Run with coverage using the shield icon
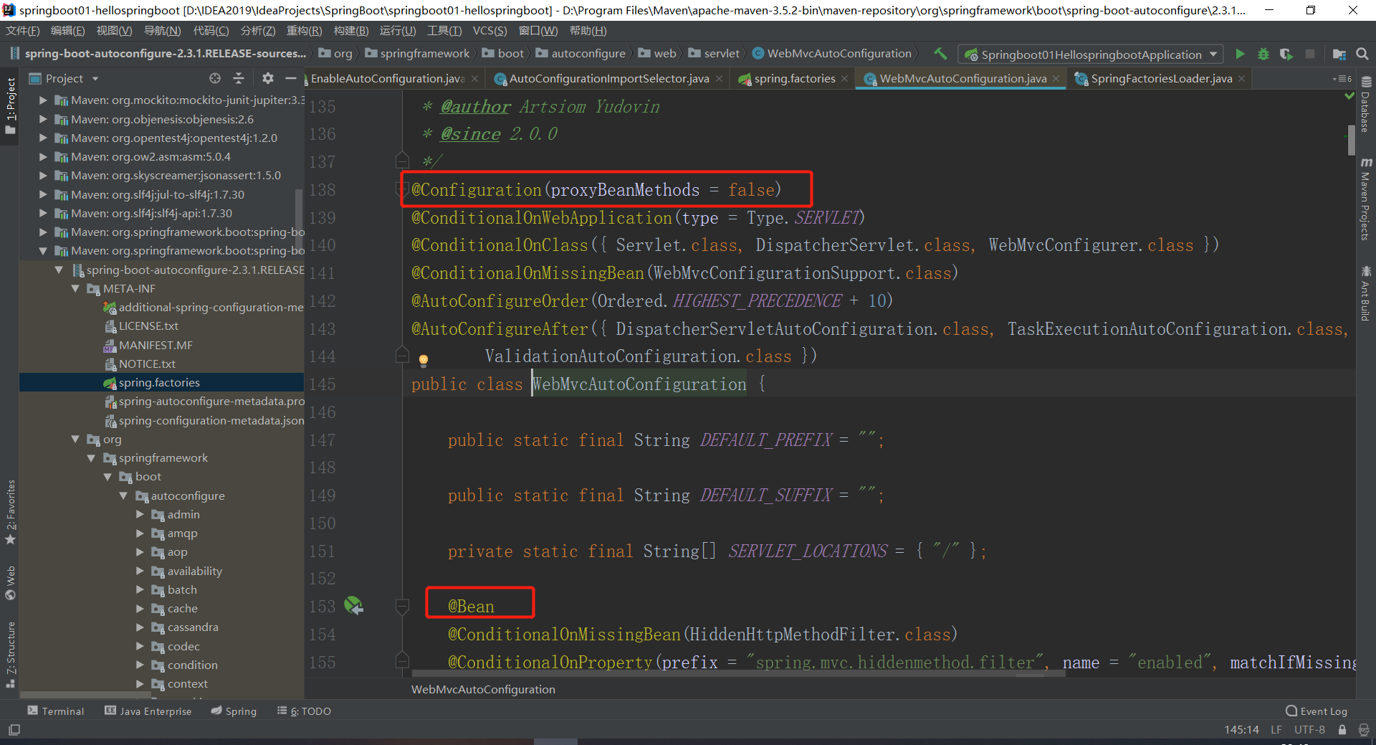The height and width of the screenshot is (745, 1376). click(x=1286, y=54)
